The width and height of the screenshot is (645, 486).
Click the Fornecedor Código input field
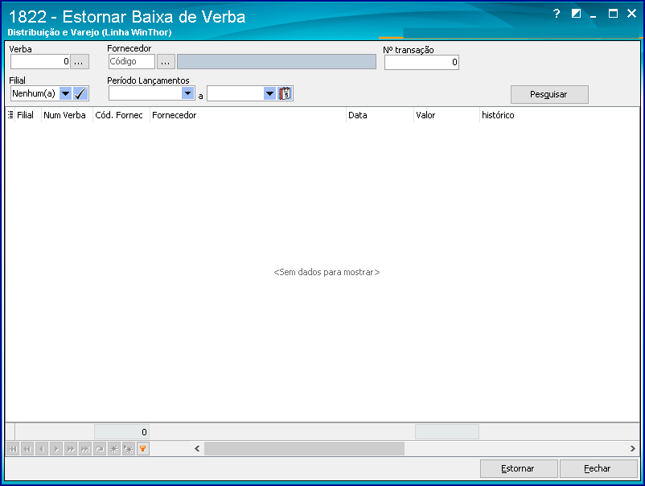pyautogui.click(x=132, y=62)
